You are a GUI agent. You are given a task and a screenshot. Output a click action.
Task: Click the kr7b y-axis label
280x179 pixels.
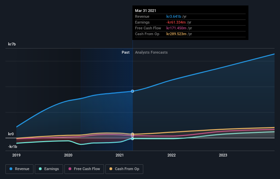(12, 44)
